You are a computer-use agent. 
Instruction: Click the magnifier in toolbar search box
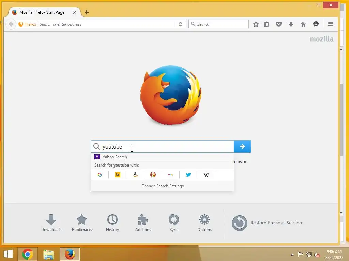(x=193, y=24)
